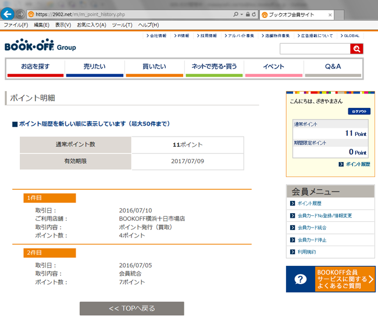Click arrow icon next to 利用規約
Image resolution: width=378 pixels, height=317 pixels.
coord(293,252)
